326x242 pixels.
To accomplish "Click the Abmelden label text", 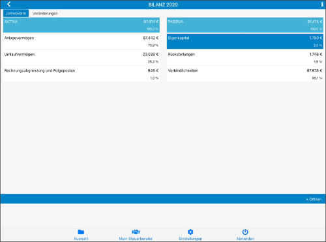I will (x=245, y=239).
